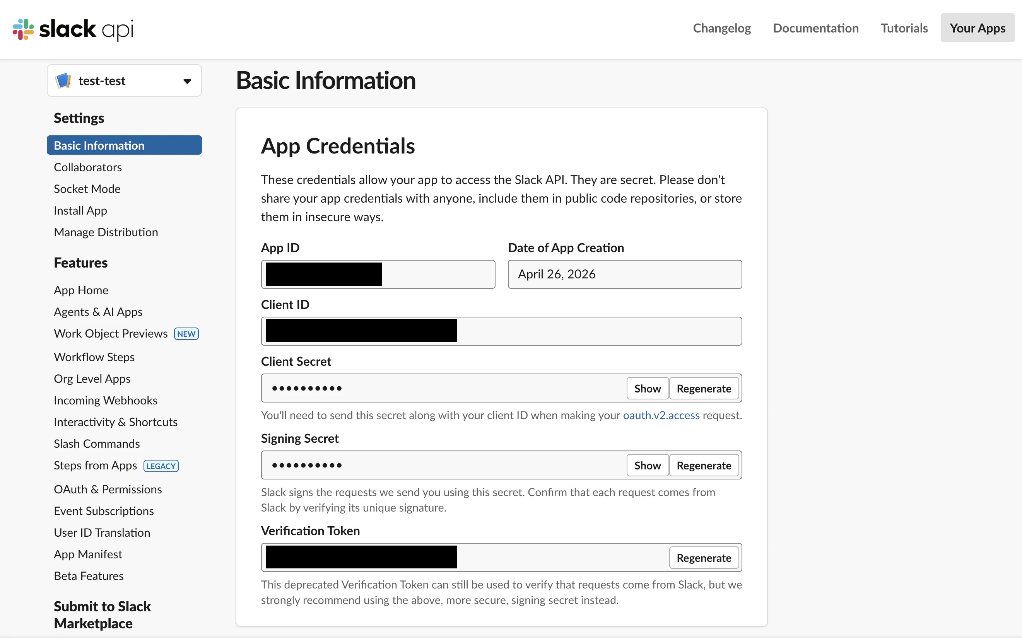1022x638 pixels.
Task: Select Basic Information in the sidebar
Action: coord(124,145)
